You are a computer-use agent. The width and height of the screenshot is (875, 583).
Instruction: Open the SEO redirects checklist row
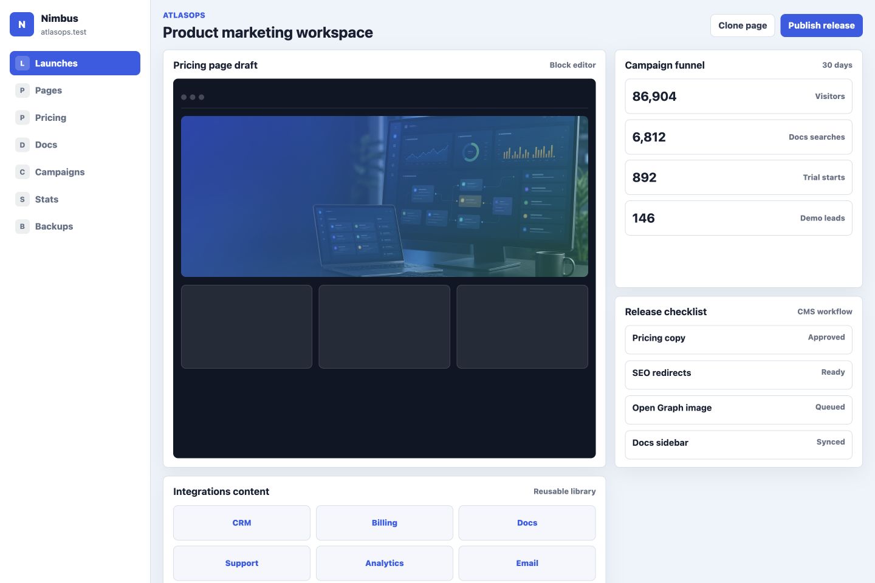tap(739, 375)
